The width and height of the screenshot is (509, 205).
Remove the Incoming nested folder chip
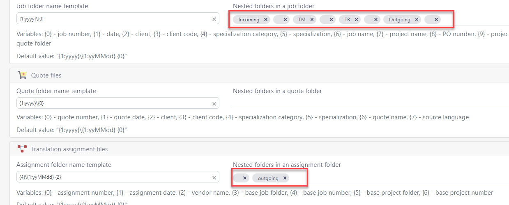[265, 19]
